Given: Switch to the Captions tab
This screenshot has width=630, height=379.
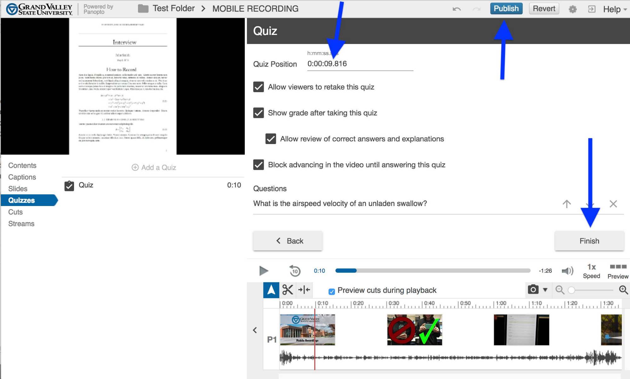Looking at the screenshot, I should (x=22, y=177).
